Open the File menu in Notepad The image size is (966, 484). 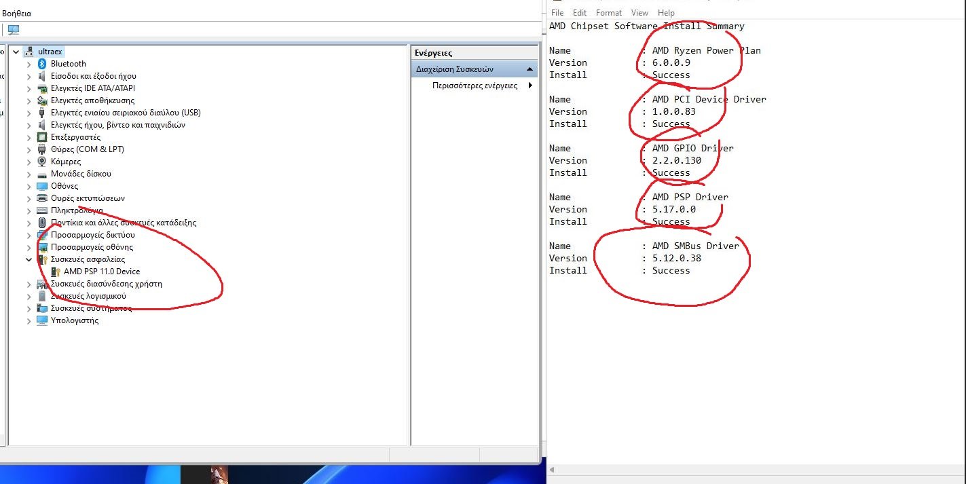557,13
